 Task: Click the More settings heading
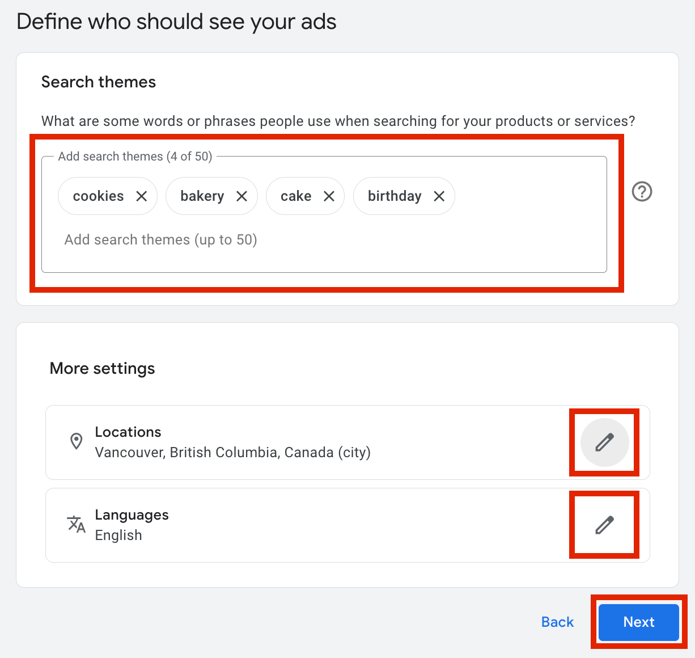103,369
